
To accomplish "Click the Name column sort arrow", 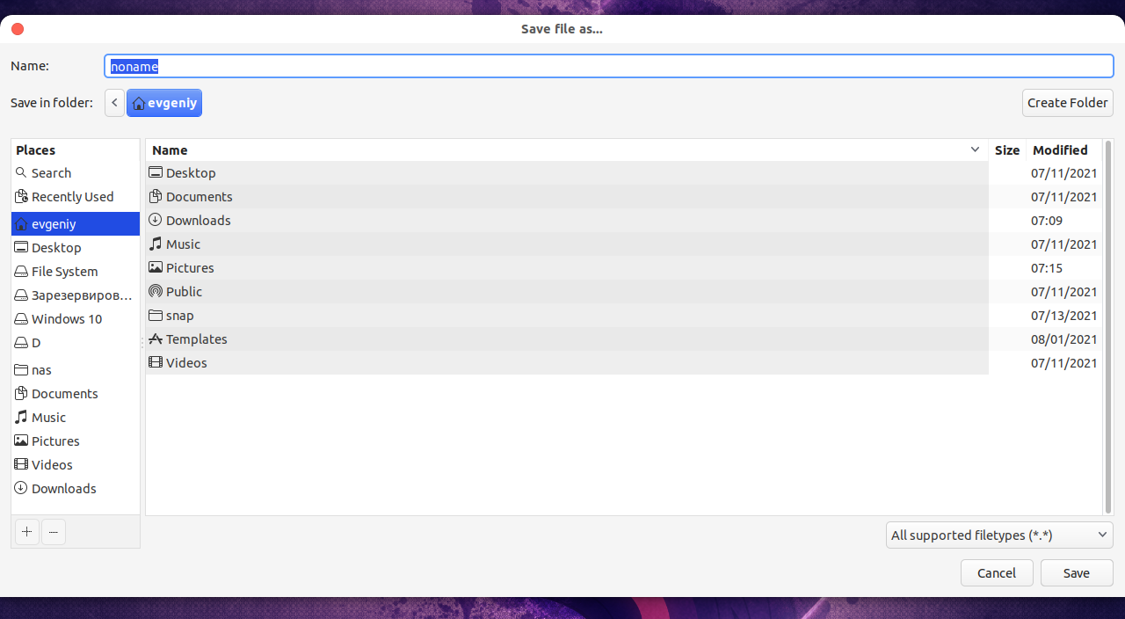I will (x=974, y=149).
